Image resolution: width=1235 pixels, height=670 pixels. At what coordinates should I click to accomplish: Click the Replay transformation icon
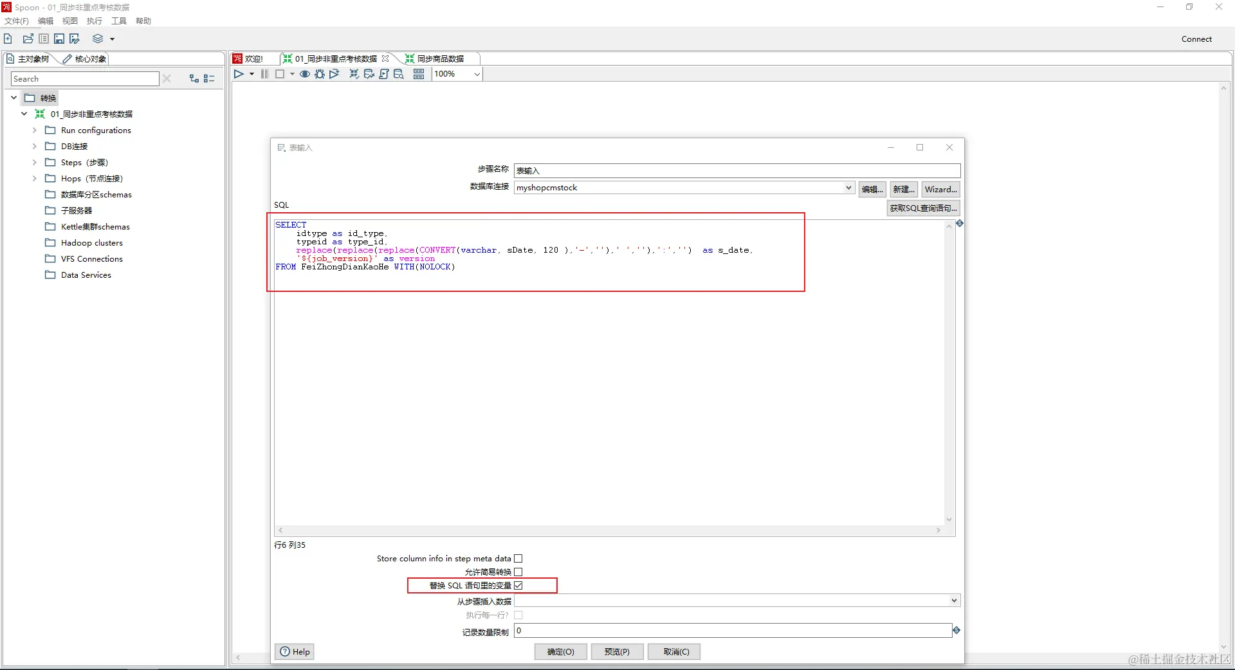[334, 74]
